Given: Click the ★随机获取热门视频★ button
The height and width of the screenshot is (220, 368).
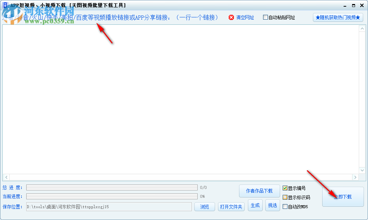Looking at the screenshot, I should click(338, 18).
